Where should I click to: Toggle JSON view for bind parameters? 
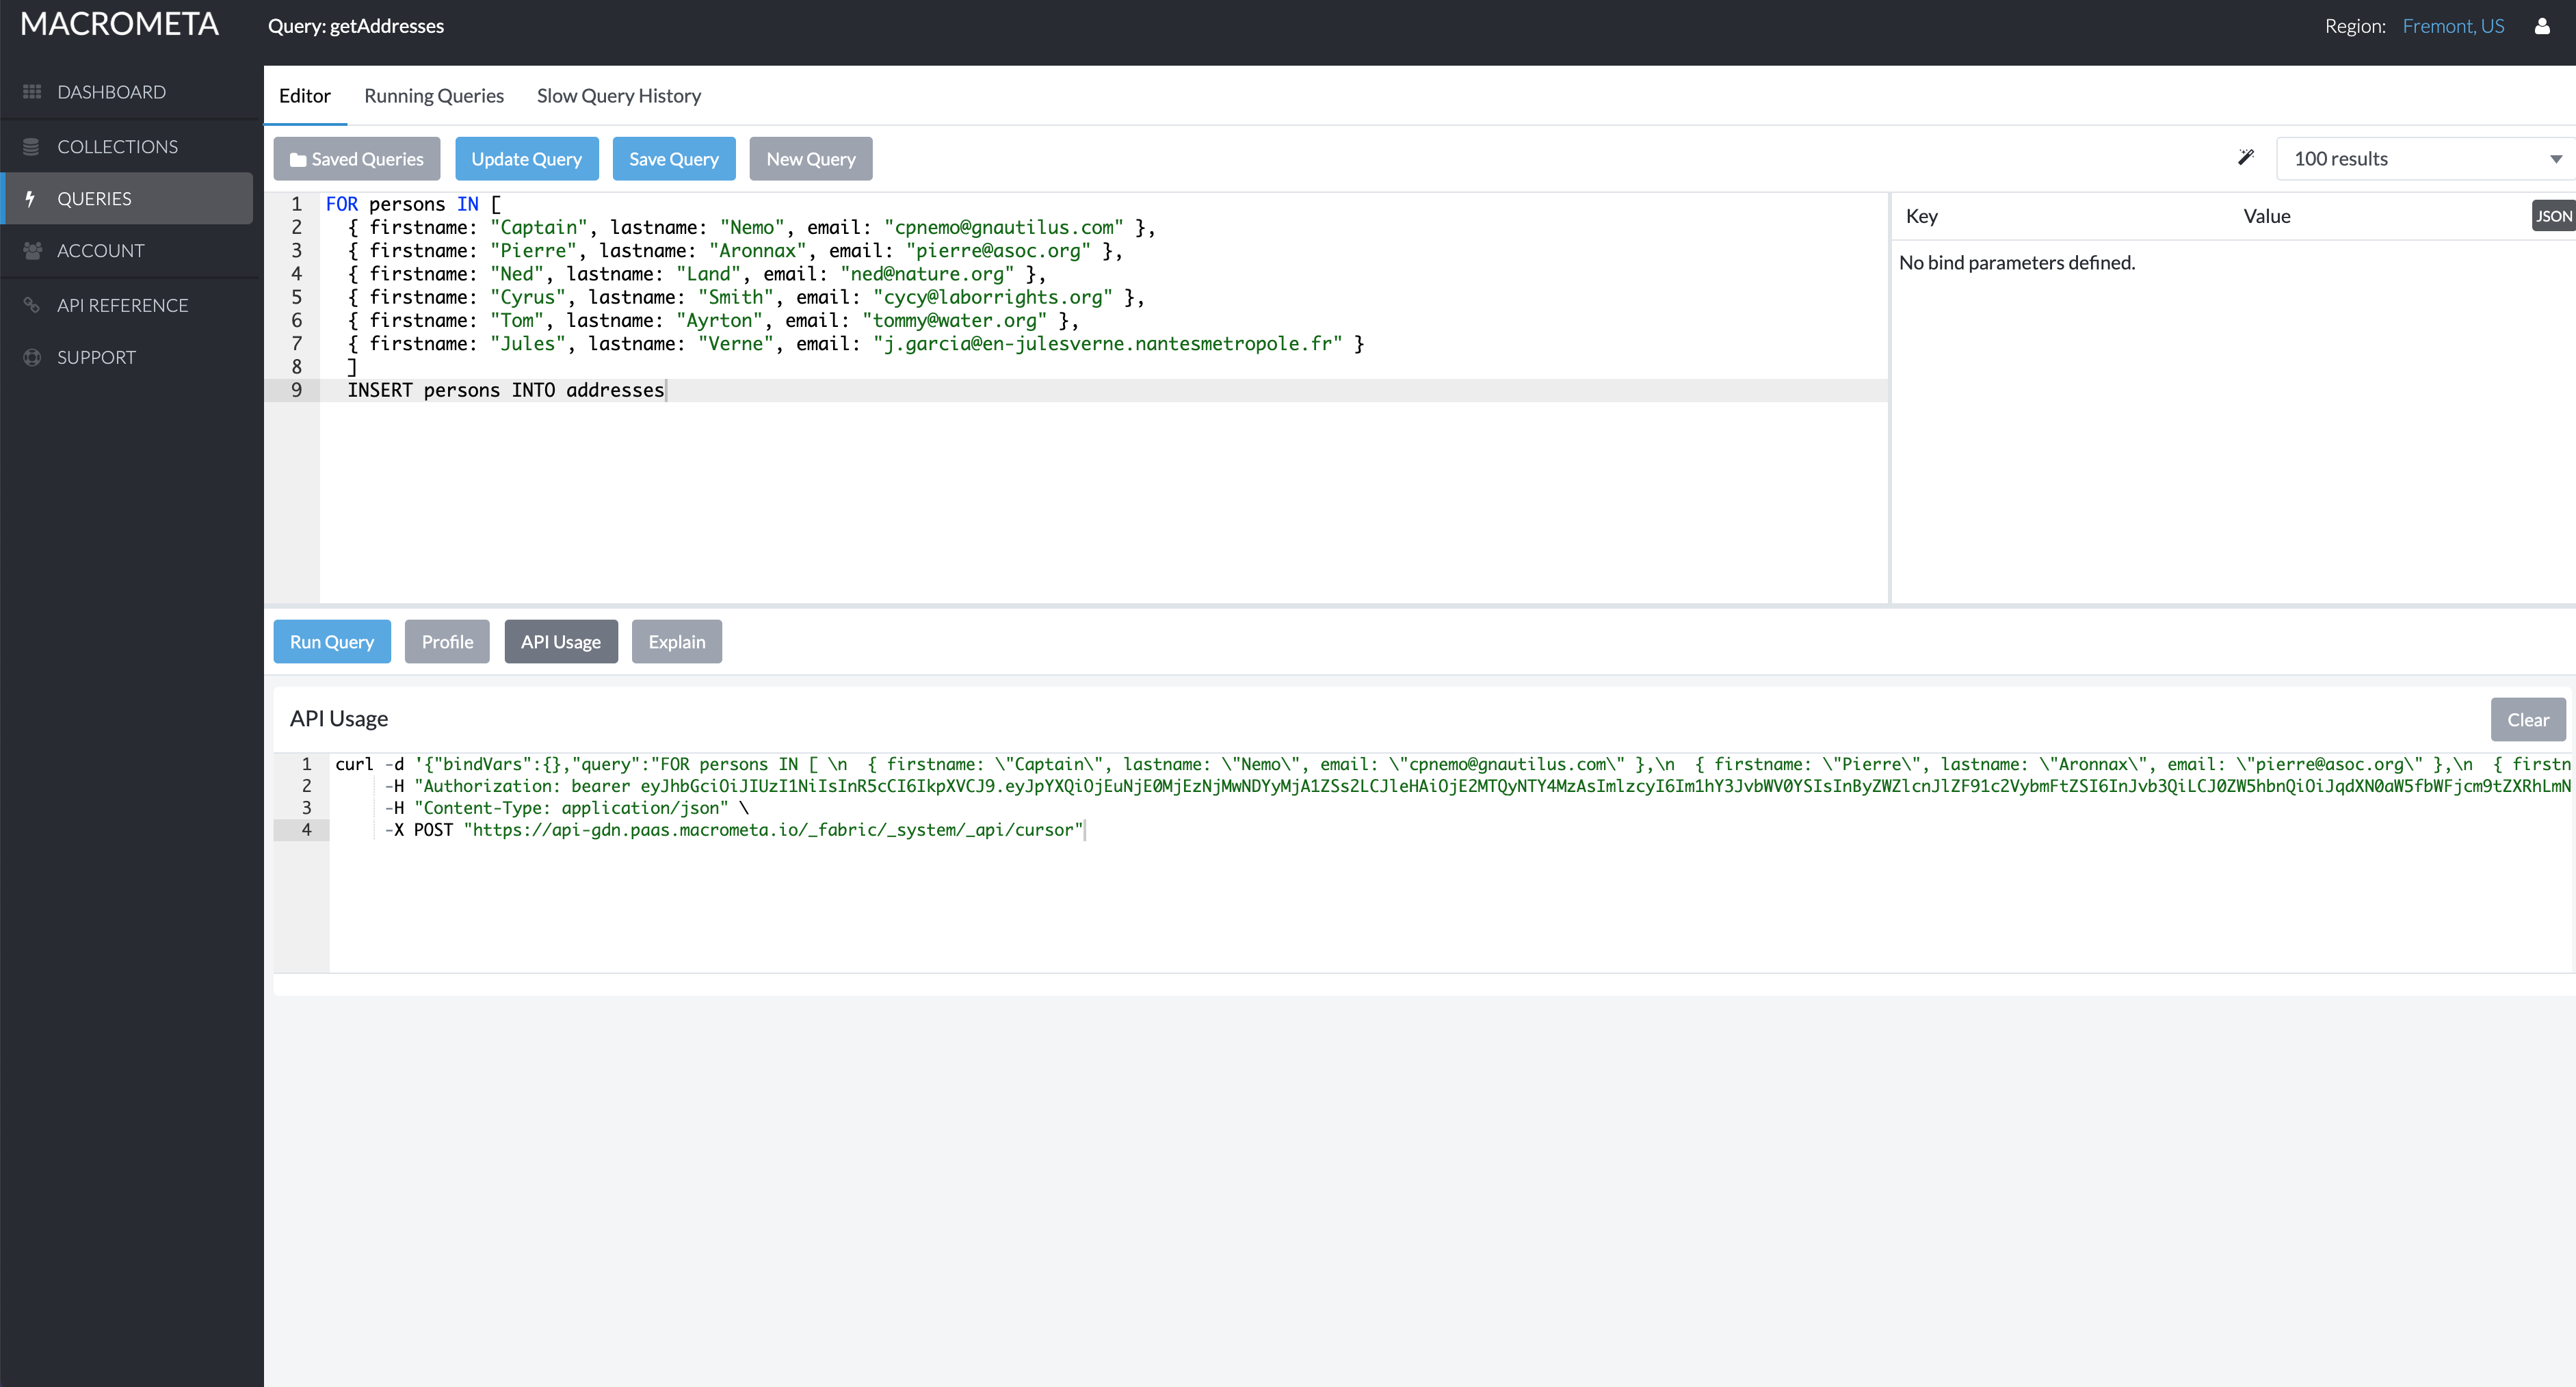(2552, 216)
